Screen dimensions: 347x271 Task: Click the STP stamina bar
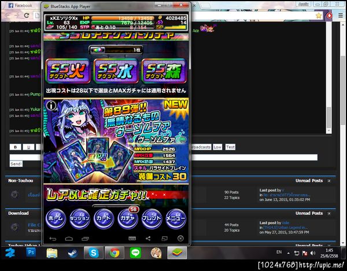pyautogui.click(x=123, y=27)
